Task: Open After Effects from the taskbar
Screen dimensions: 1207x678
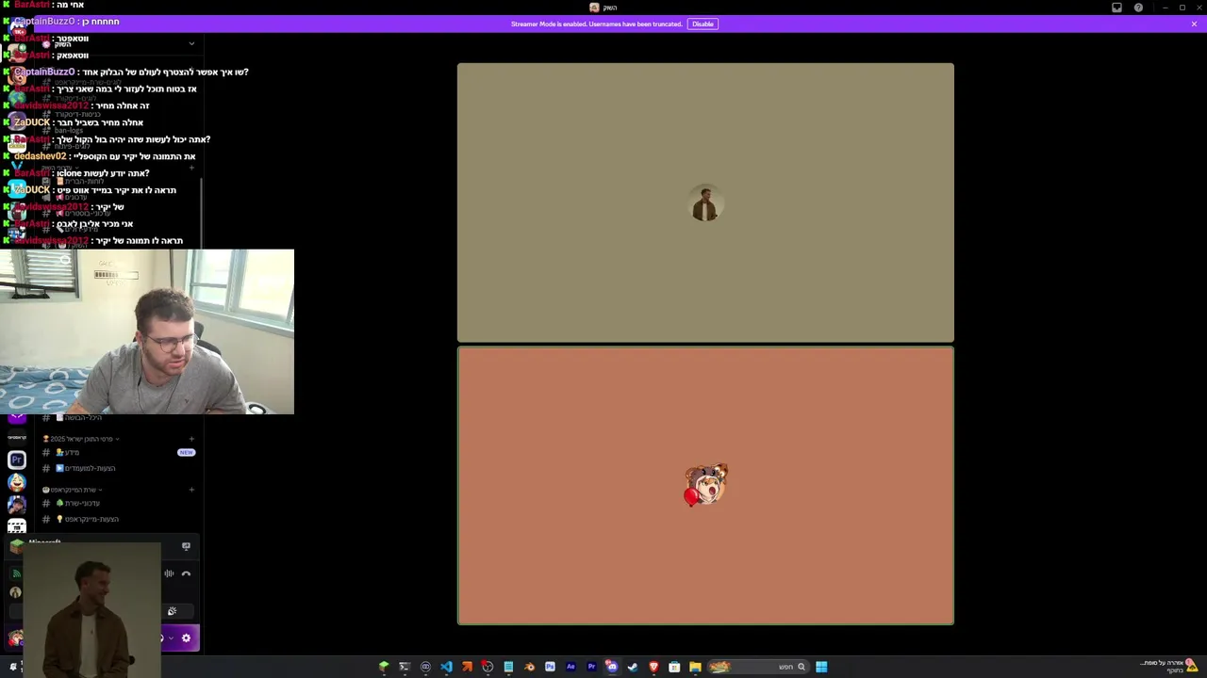Action: [570, 667]
